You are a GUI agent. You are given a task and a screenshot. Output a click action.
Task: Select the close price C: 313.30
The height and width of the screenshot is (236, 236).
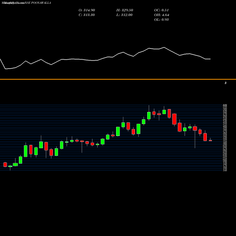click(x=87, y=15)
